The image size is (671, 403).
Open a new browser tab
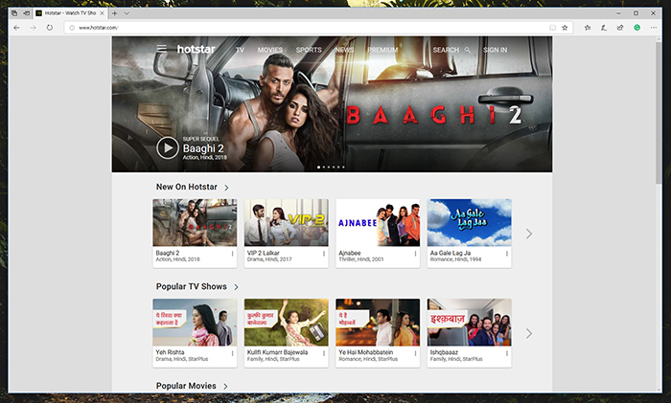tap(114, 13)
